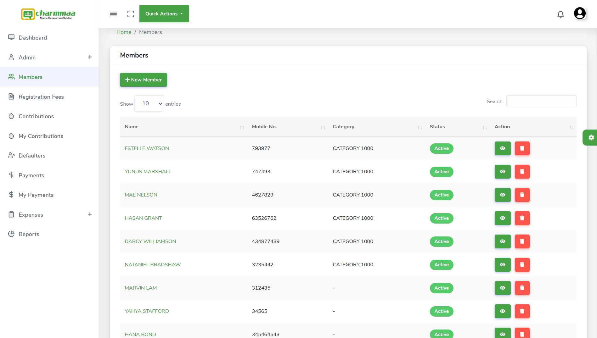Viewport: 597px width, 338px height.
Task: View details of ESTELLE WATSON using eye icon
Action: pos(502,148)
